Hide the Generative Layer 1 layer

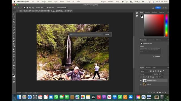click(141, 81)
